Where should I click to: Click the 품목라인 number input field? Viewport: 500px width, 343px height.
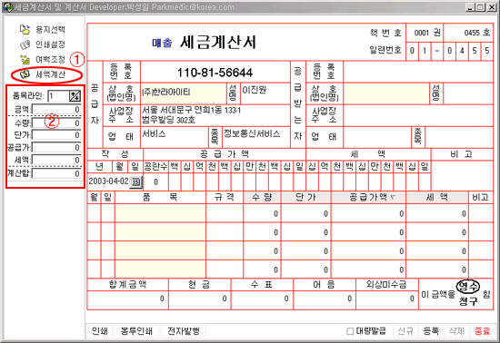[58, 96]
